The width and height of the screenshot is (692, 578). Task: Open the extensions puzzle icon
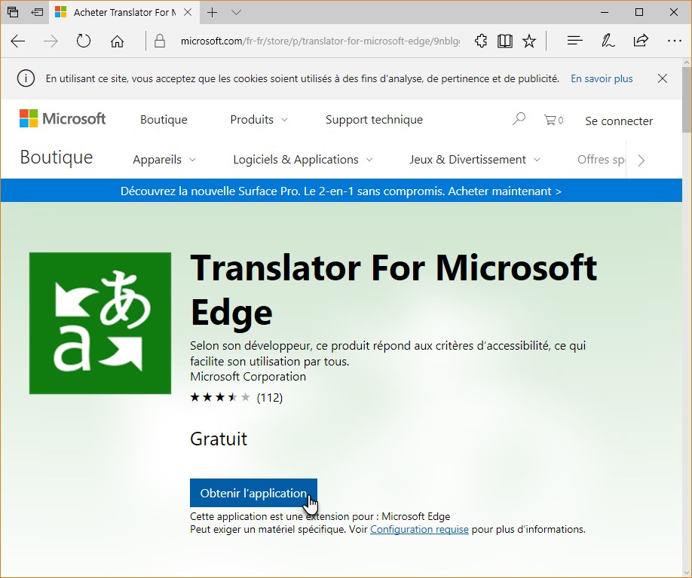[x=481, y=41]
